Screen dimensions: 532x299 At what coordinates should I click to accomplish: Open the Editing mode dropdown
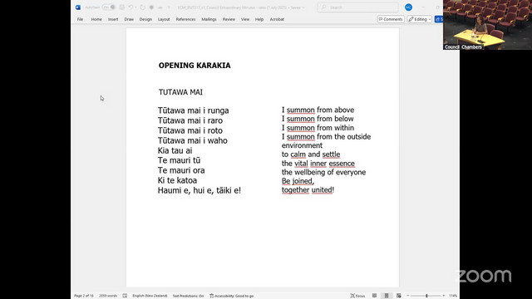tap(420, 19)
